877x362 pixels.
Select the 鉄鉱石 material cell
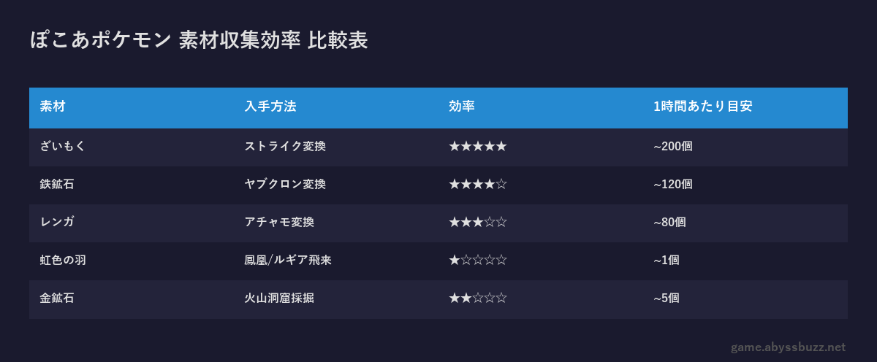tap(57, 184)
